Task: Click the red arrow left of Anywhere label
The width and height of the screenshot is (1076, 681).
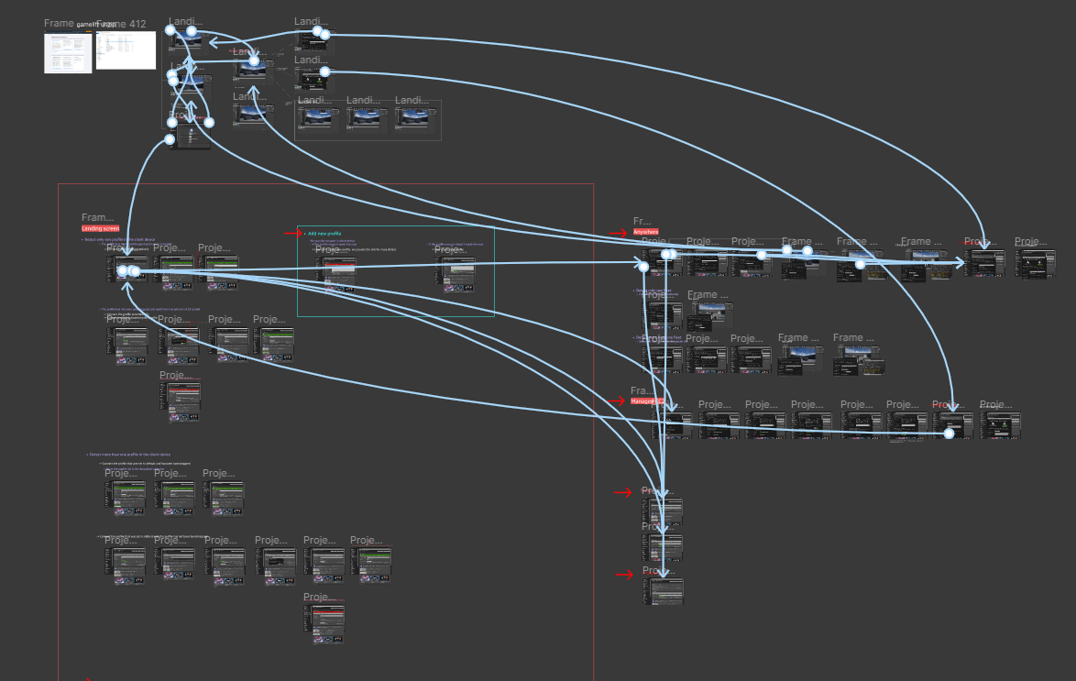Action: click(616, 231)
